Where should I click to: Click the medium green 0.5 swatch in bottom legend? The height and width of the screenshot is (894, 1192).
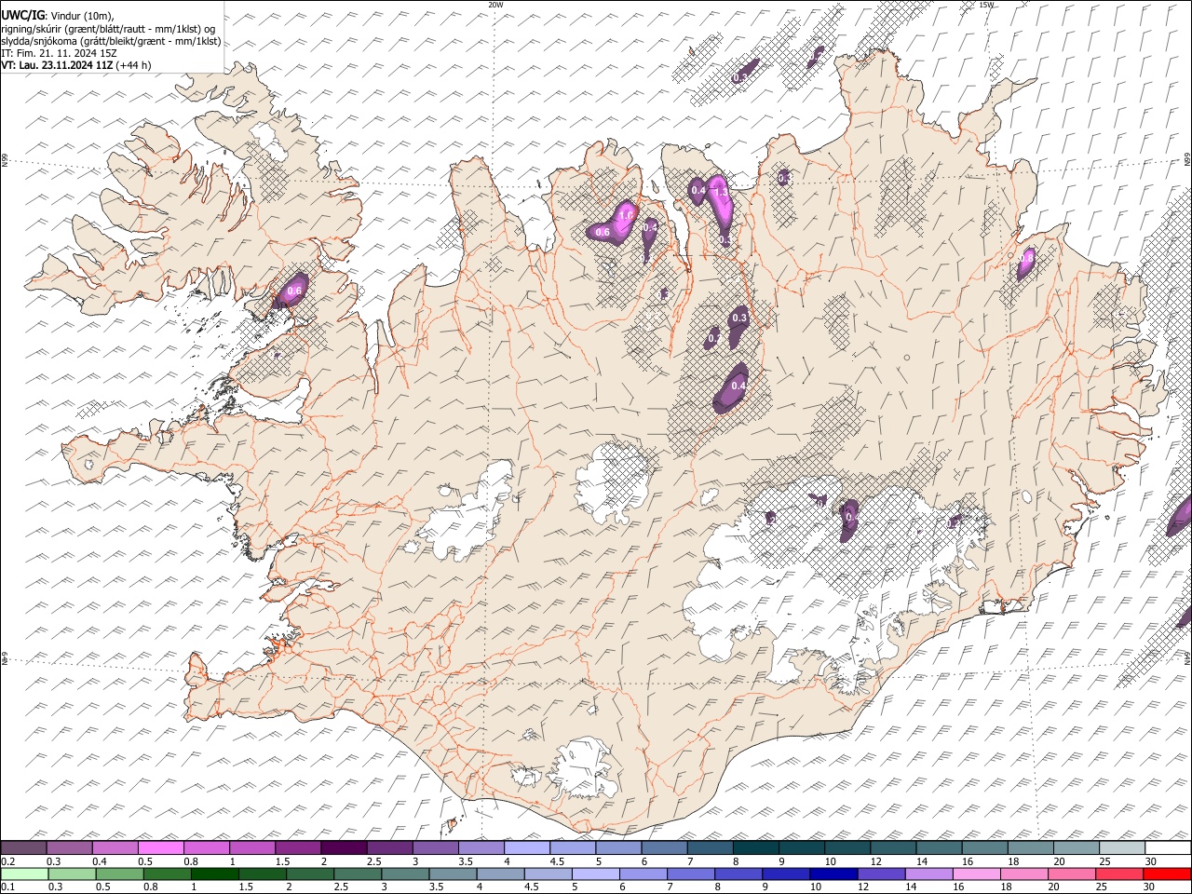tap(119, 874)
